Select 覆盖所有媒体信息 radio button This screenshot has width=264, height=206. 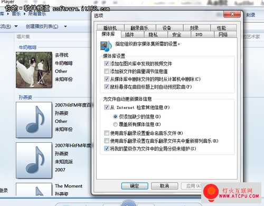115,124
